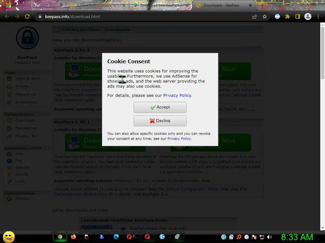
Task: Open the Opera 'F...' taskbar window
Action: [x=132, y=237]
